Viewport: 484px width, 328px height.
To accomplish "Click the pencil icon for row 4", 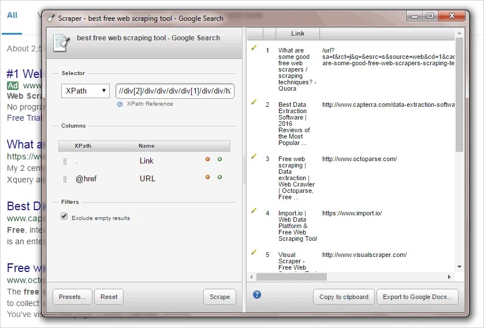I will 254,211.
